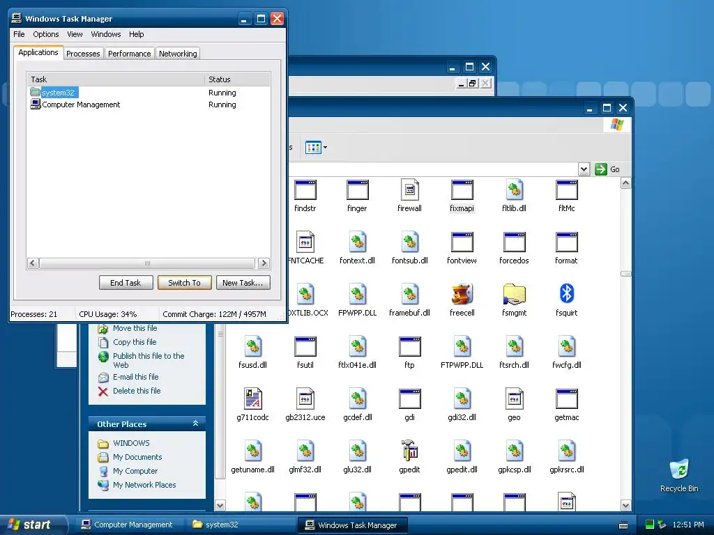This screenshot has height=535, width=714.
Task: Switch to the Performance tab
Action: click(129, 54)
